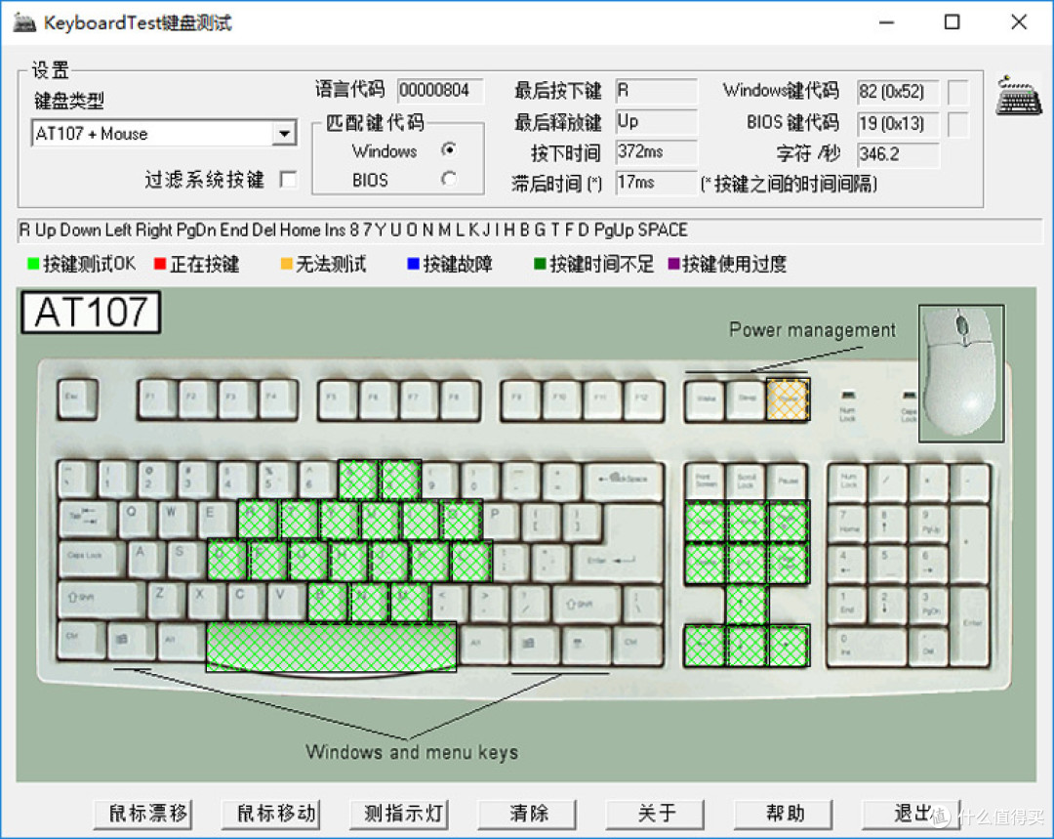Select AT107 + Mouse combo box
This screenshot has height=839, width=1054.
163,133
